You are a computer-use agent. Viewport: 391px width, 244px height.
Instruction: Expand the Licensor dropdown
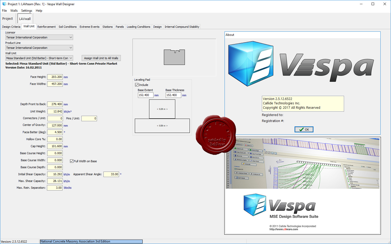click(x=39, y=37)
